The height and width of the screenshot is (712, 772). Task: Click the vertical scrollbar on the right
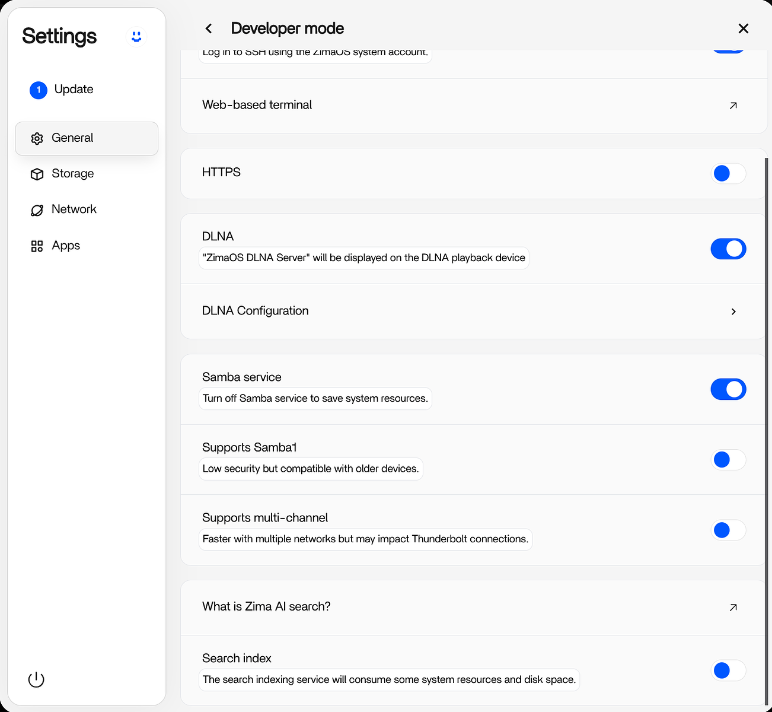tap(767, 415)
